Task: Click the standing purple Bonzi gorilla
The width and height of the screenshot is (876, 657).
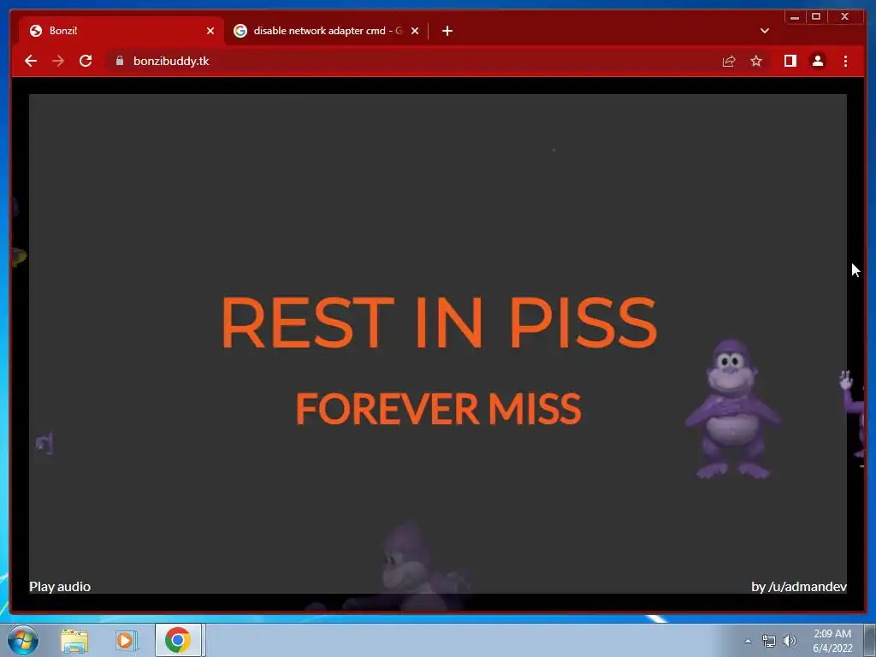Action: (x=732, y=409)
